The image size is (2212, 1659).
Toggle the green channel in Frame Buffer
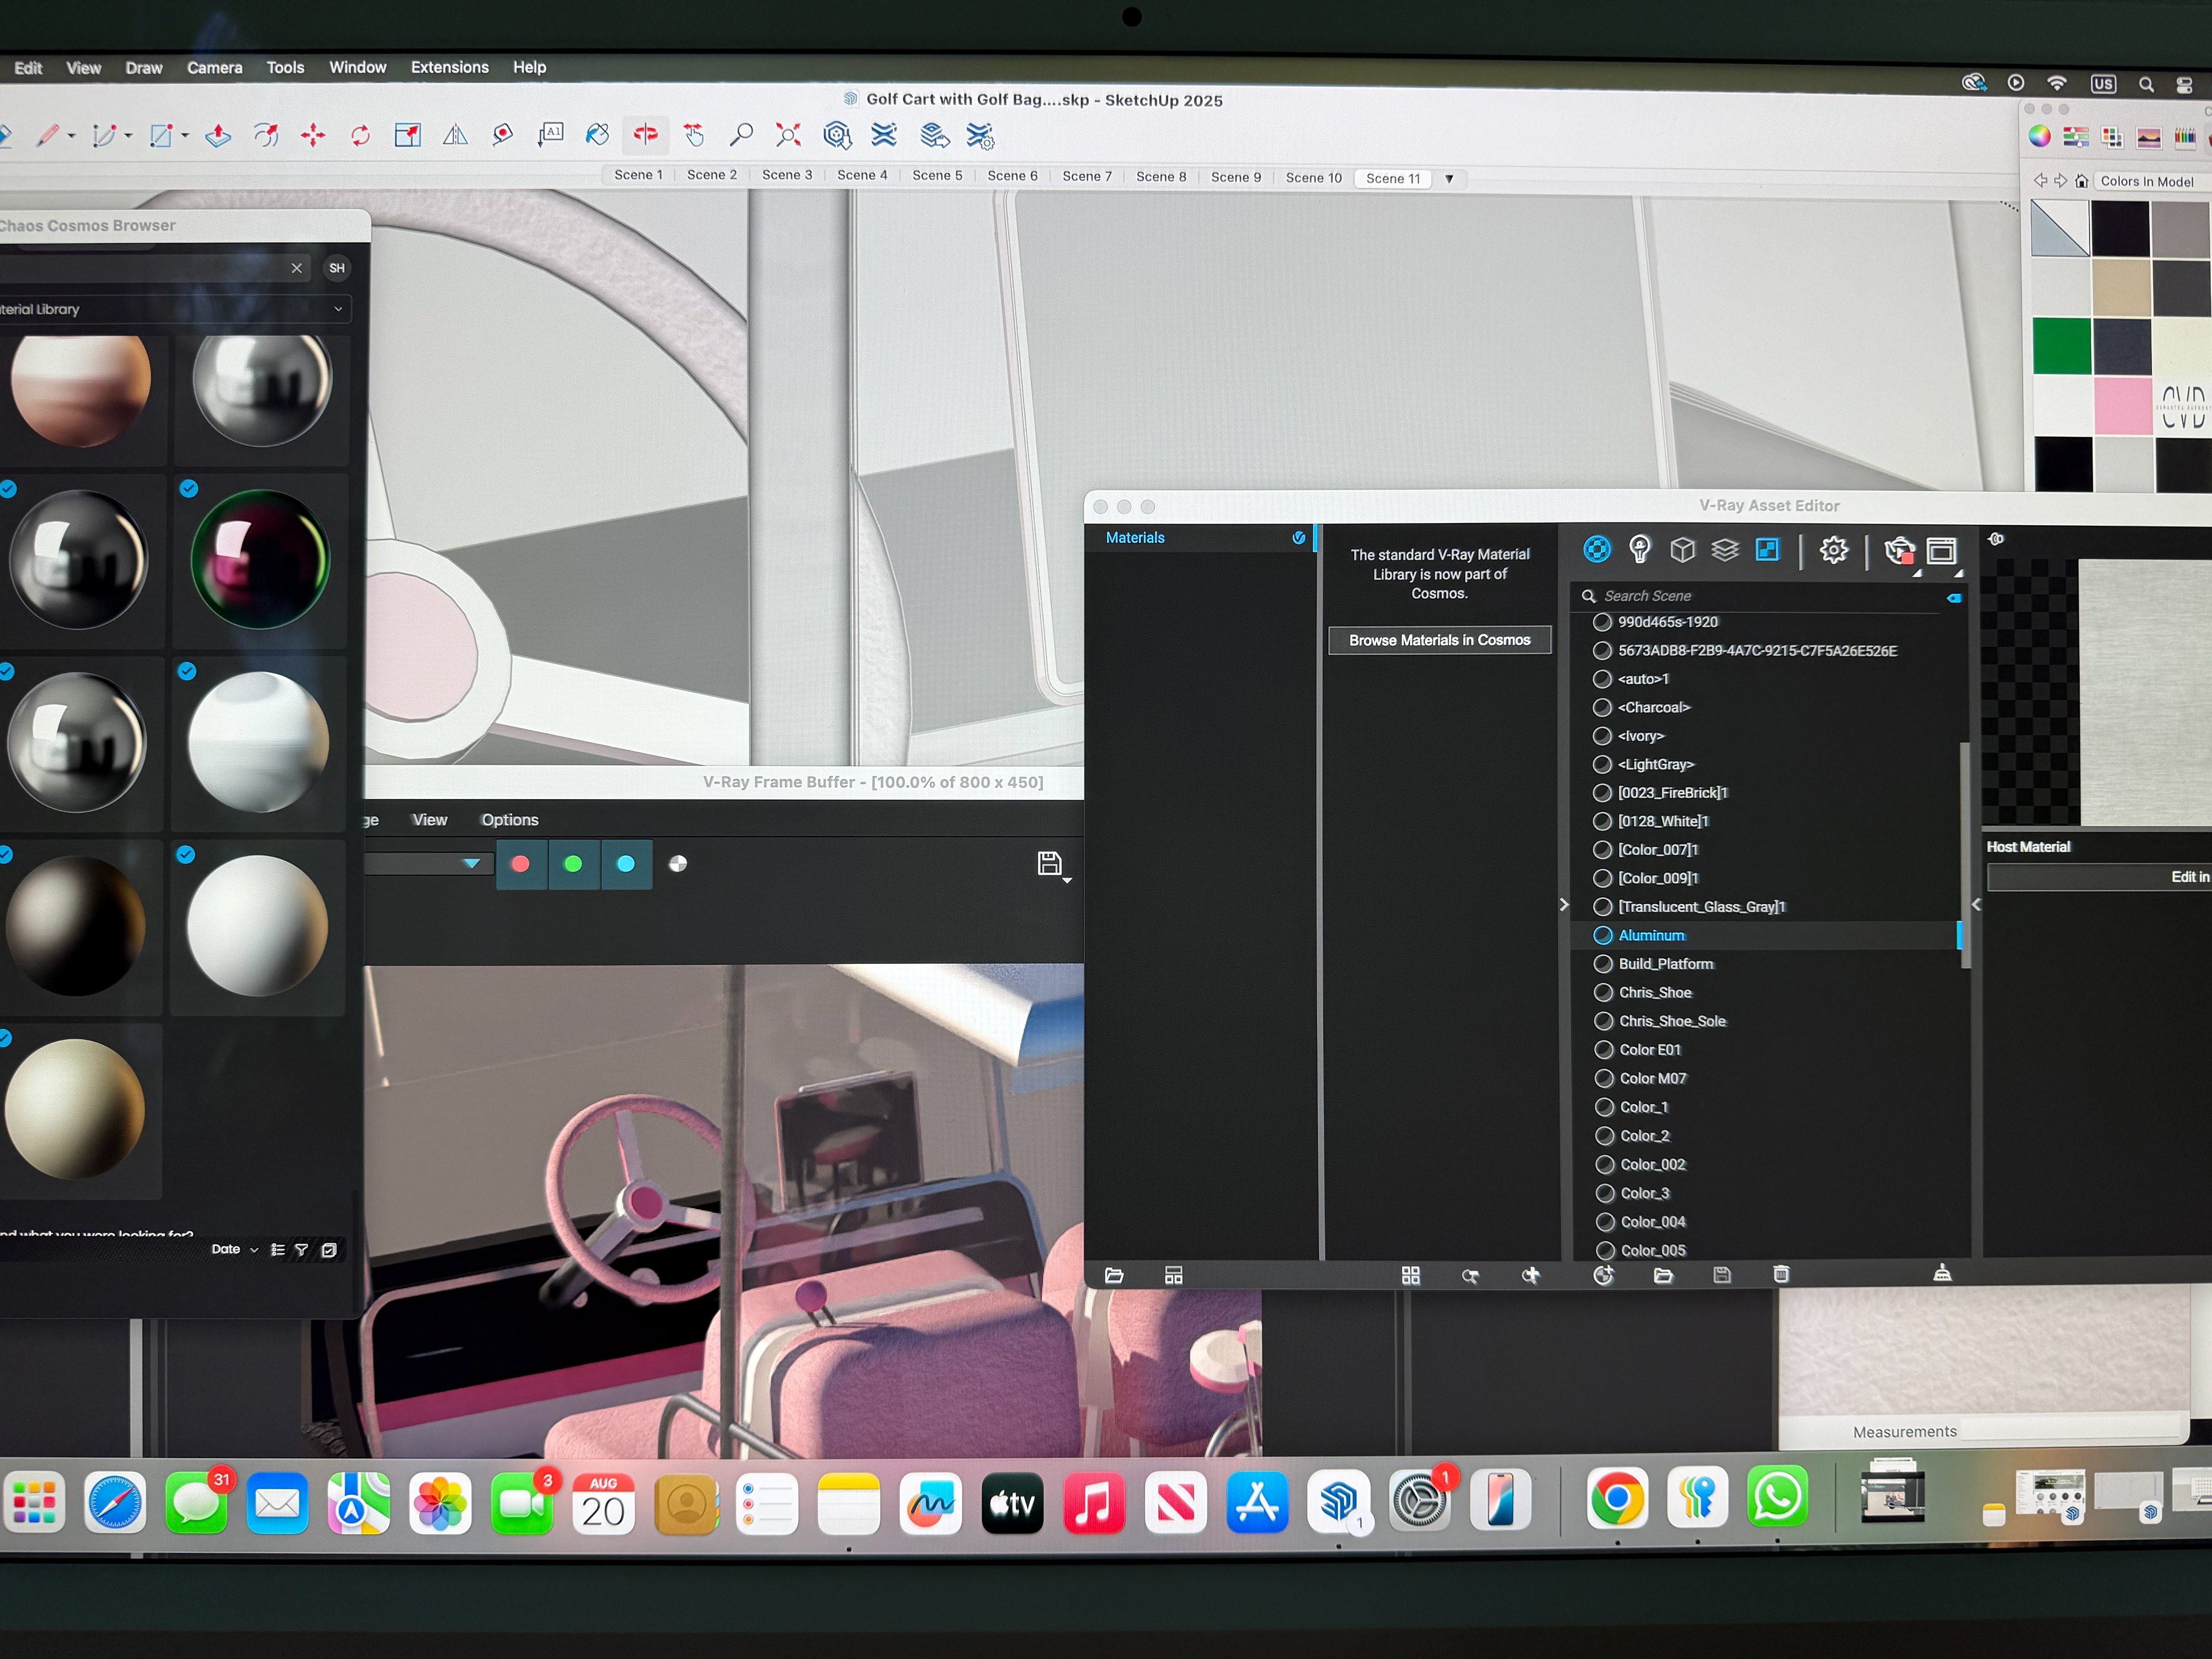573,864
